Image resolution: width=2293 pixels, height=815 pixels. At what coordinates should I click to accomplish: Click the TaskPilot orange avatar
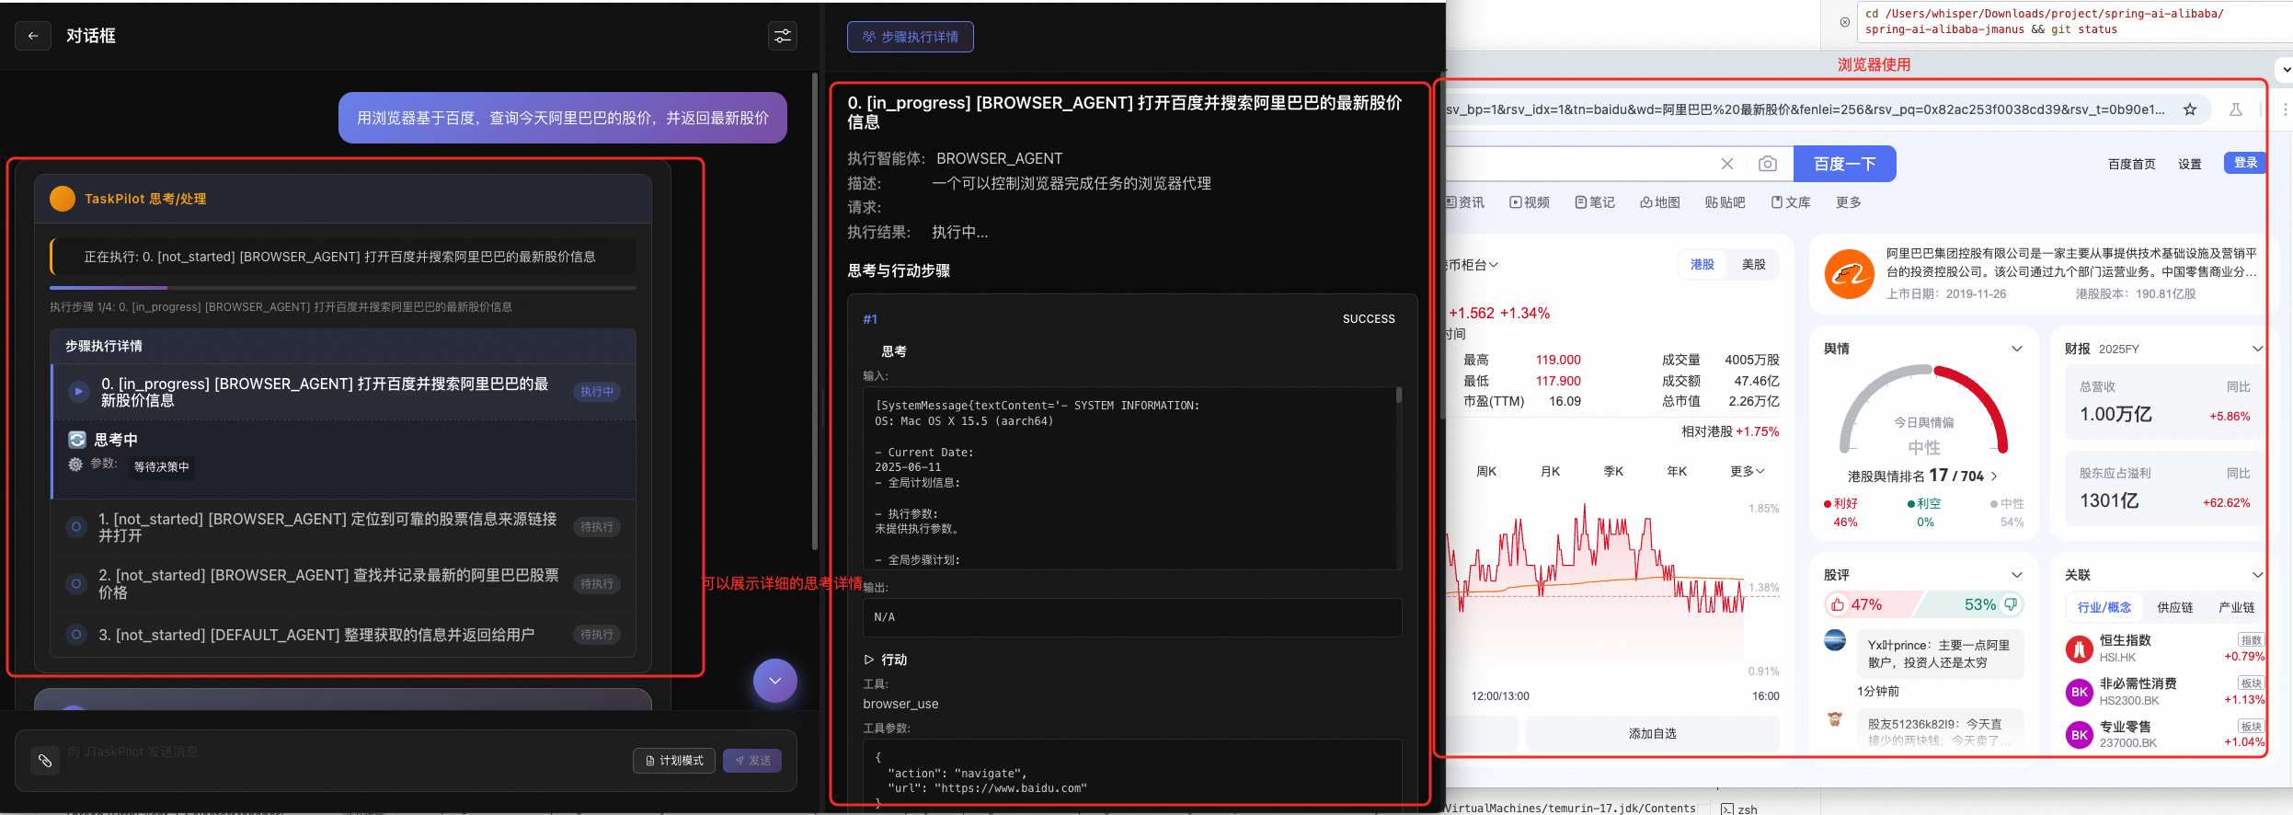(63, 199)
